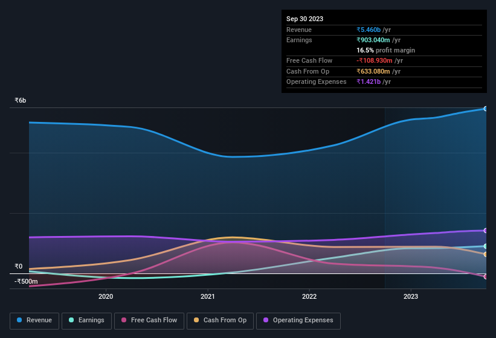The height and width of the screenshot is (338, 496).
Task: Click the purple Operating Expenses endpoint marker
Action: [x=486, y=231]
